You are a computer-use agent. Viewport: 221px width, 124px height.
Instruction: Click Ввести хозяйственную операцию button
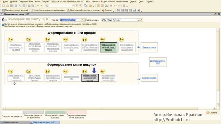[84, 10]
